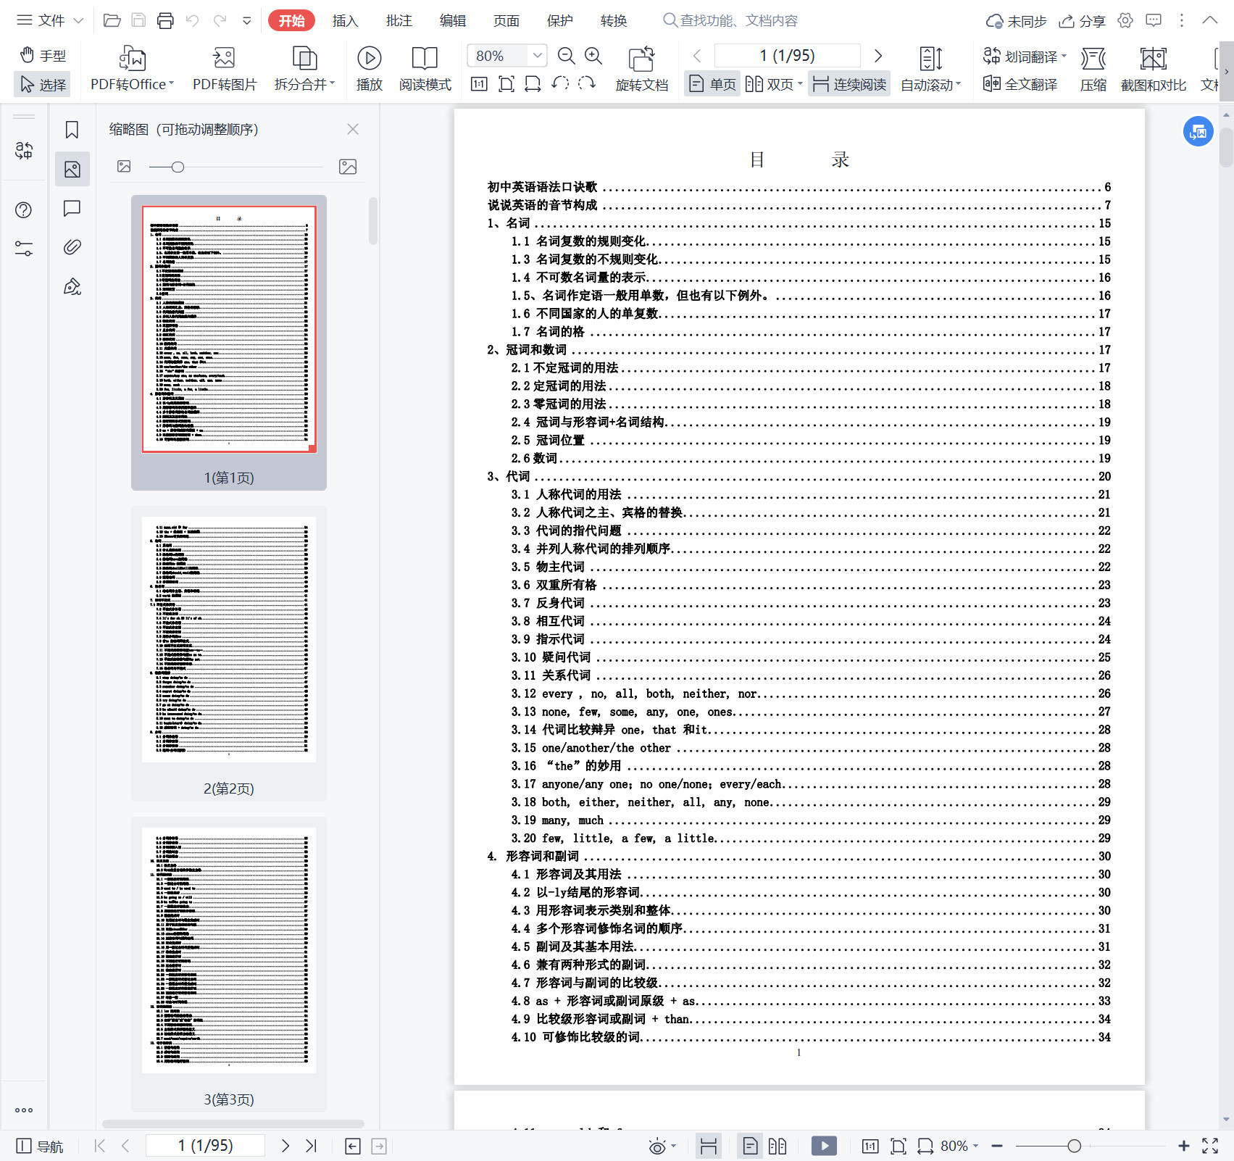Click translation icon in left sidebar
This screenshot has height=1161, width=1234.
(x=24, y=151)
